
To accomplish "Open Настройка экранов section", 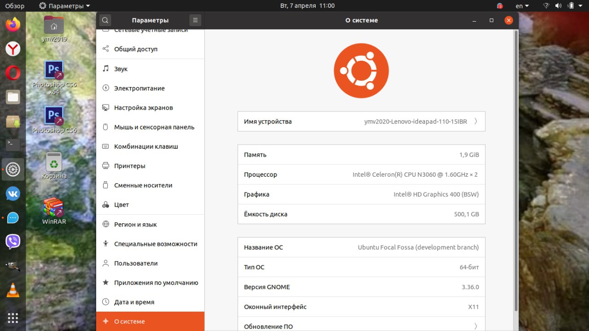I will coord(150,108).
